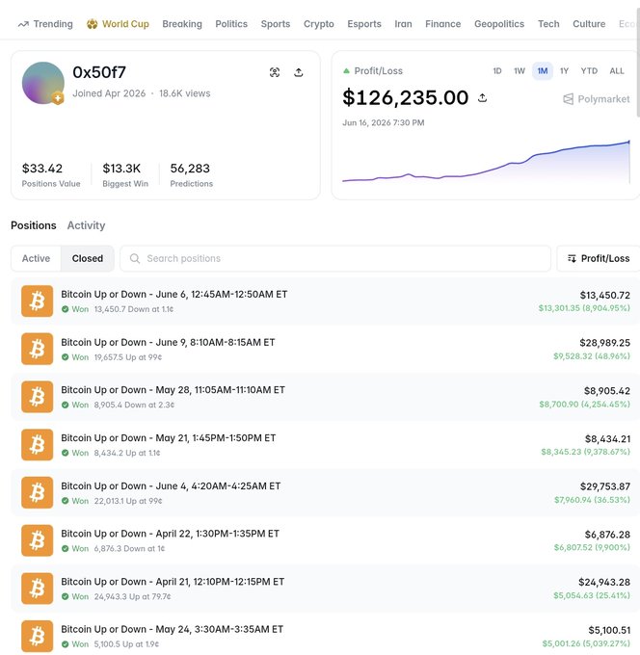
Task: Switch to the Activity tab
Action: [x=86, y=225]
